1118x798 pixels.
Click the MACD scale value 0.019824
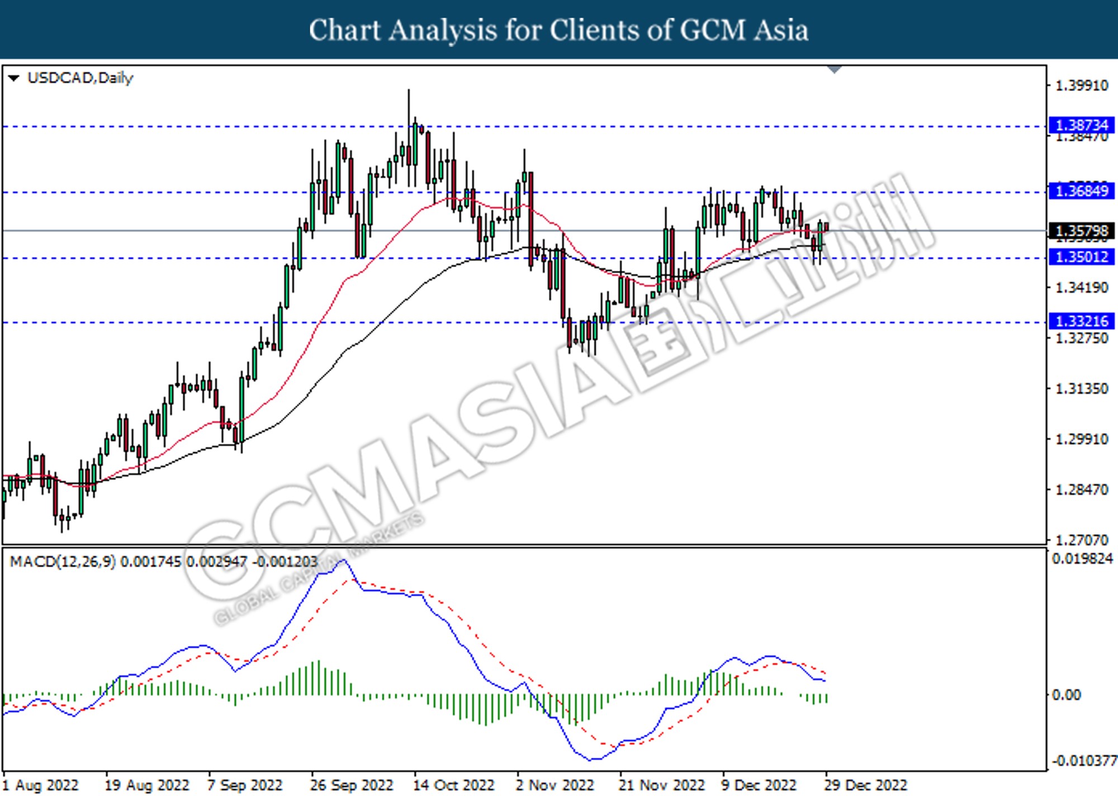pos(1083,559)
